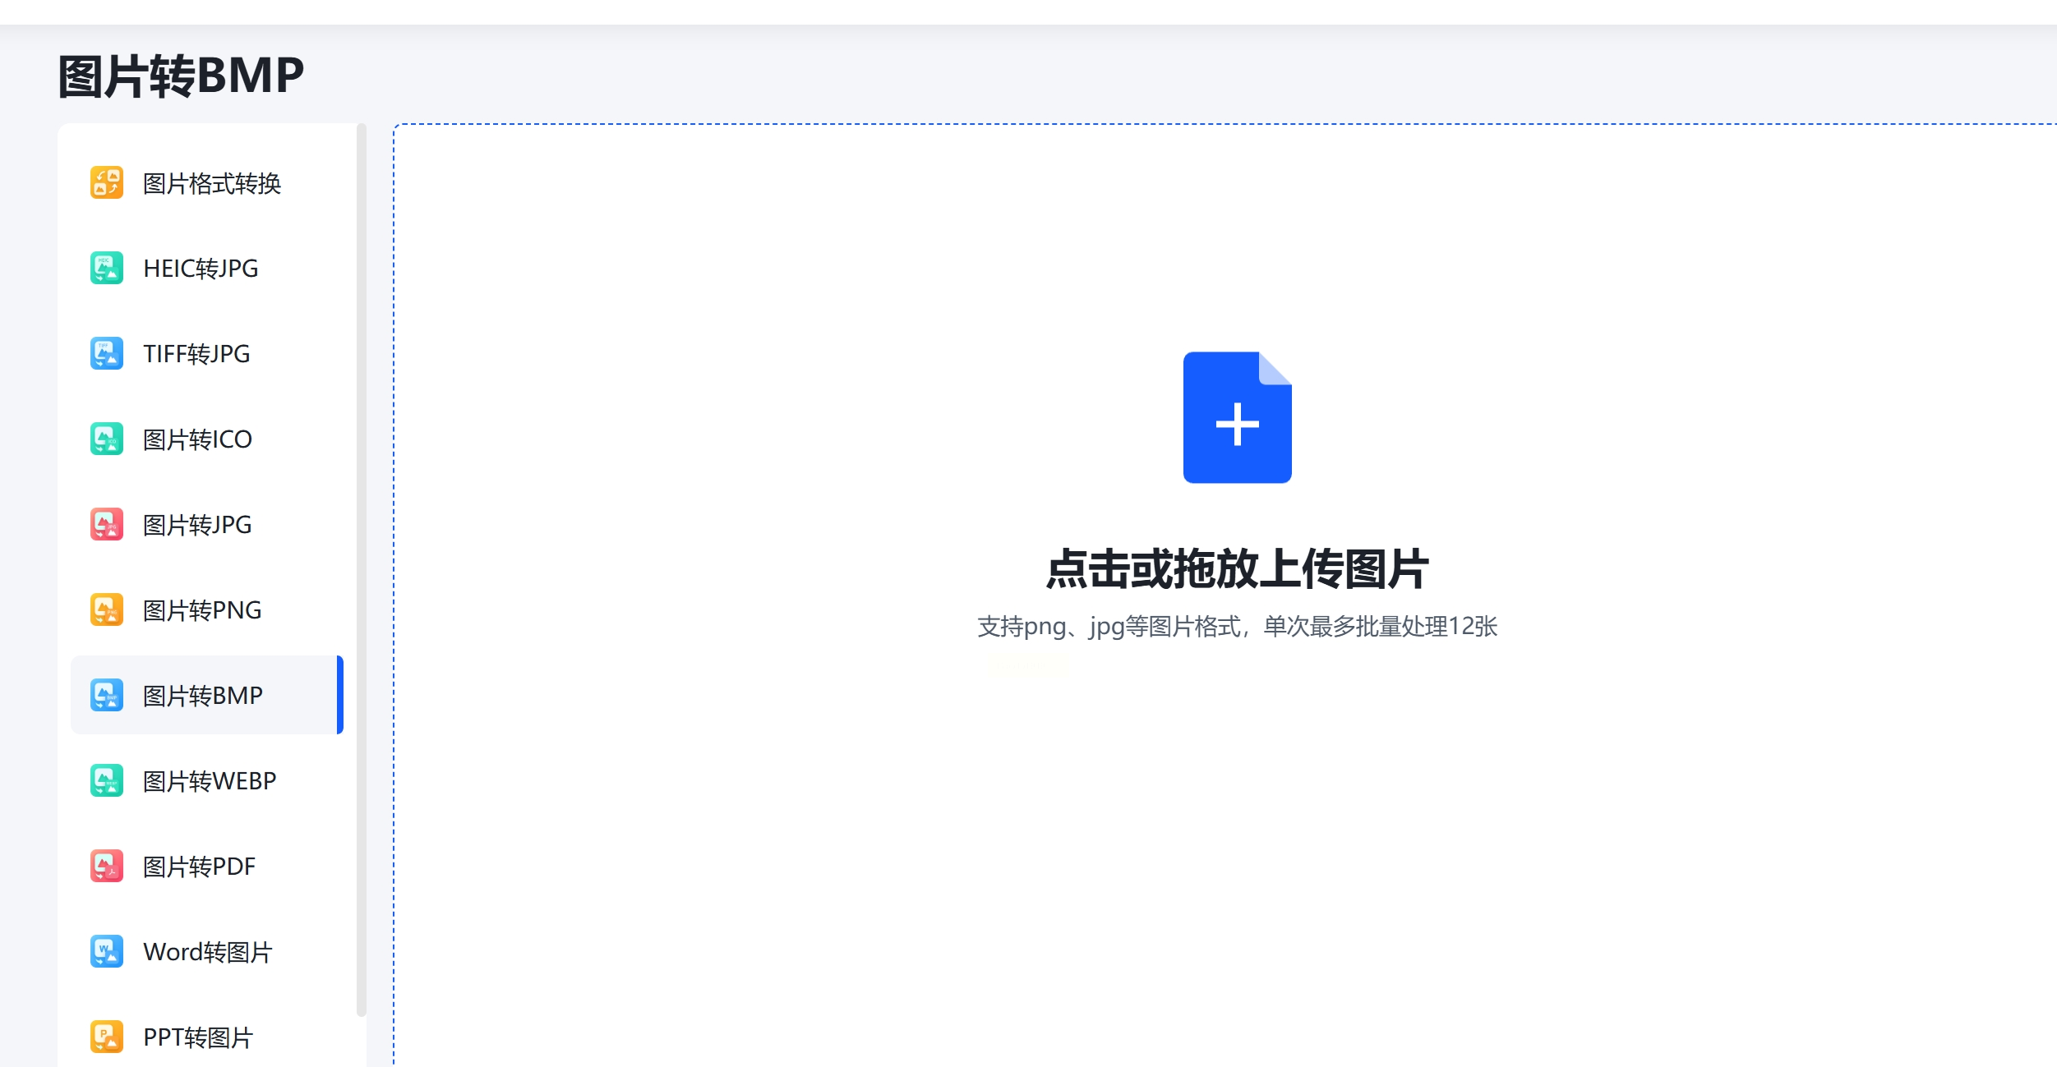Click the red 图片转PDF icon
This screenshot has height=1067, width=2057.
point(106,866)
